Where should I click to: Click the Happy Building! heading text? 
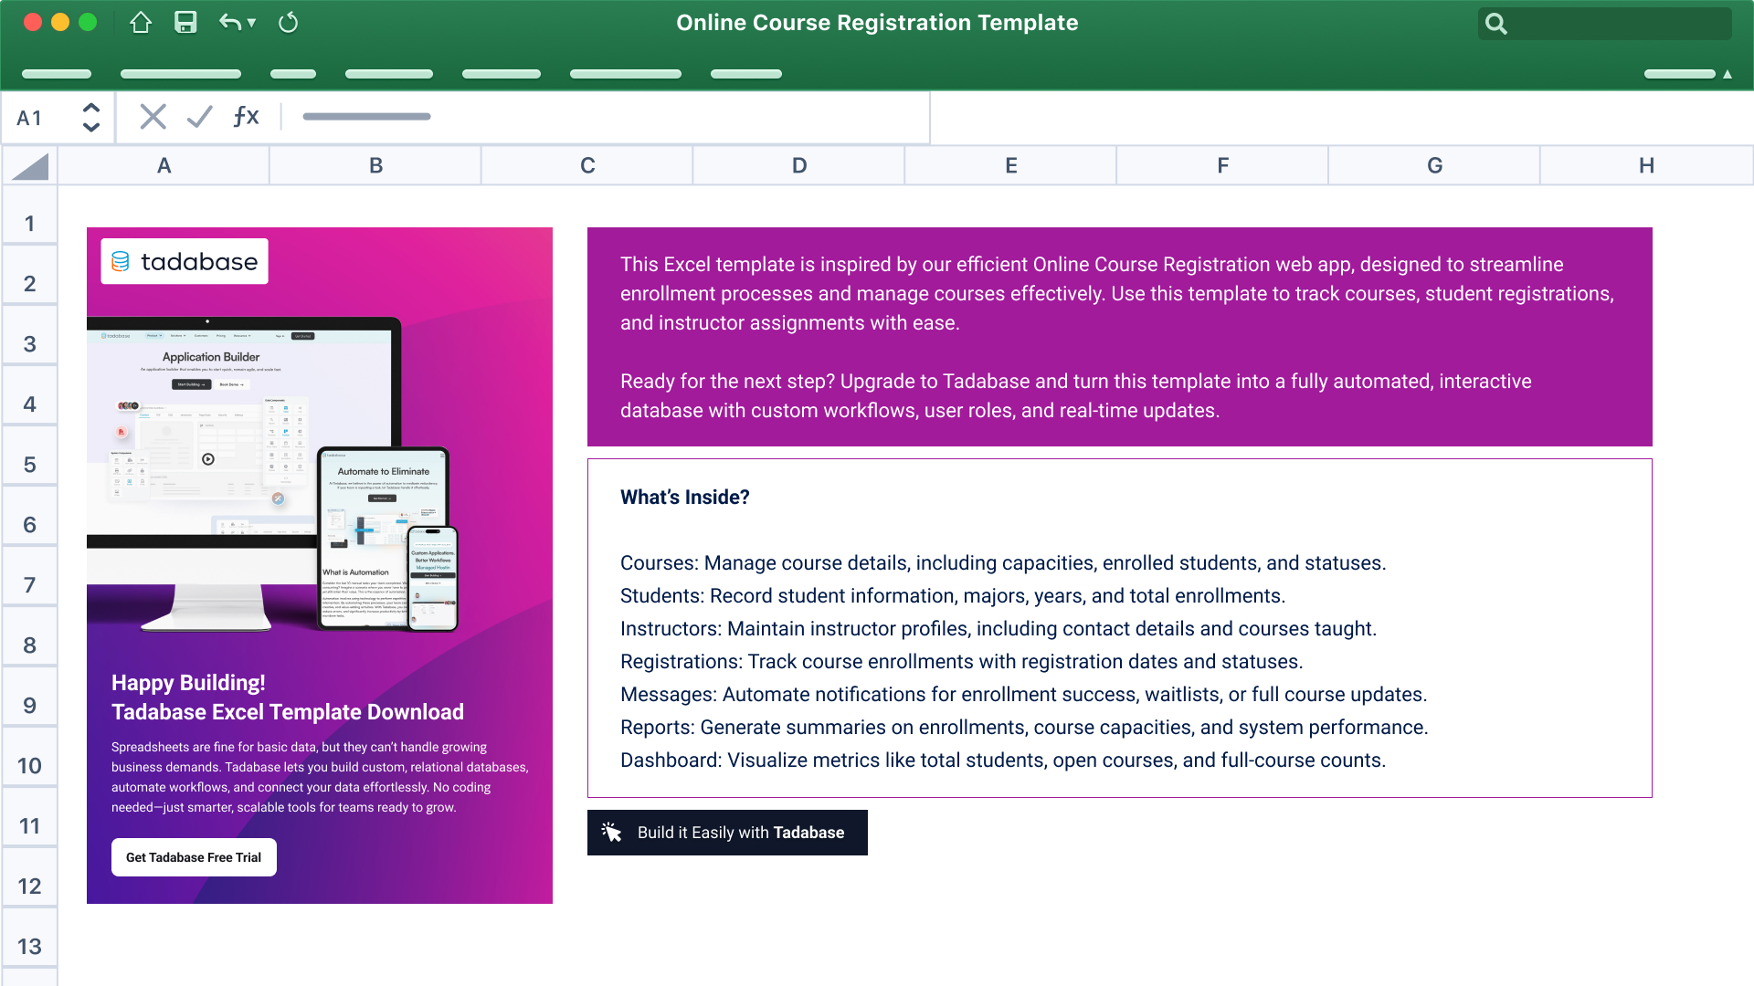188,683
